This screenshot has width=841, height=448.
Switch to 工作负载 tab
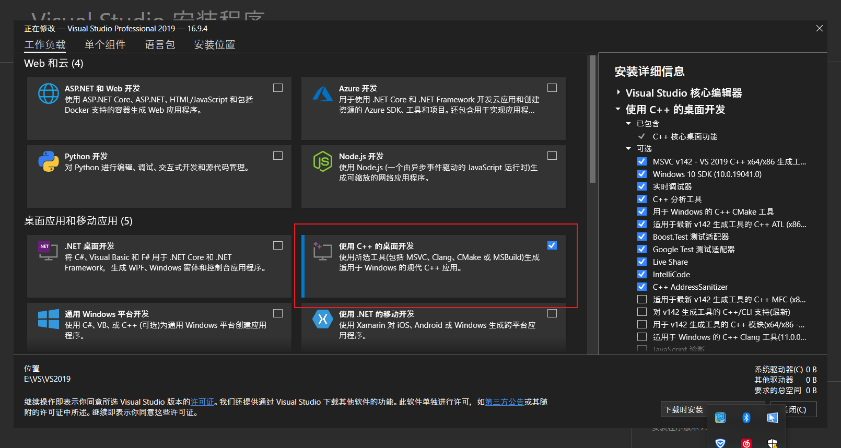pos(45,44)
